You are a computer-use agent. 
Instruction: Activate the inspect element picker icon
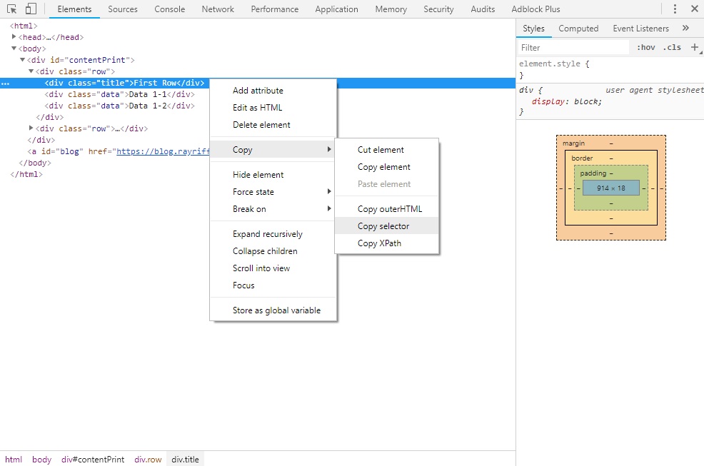(11, 9)
